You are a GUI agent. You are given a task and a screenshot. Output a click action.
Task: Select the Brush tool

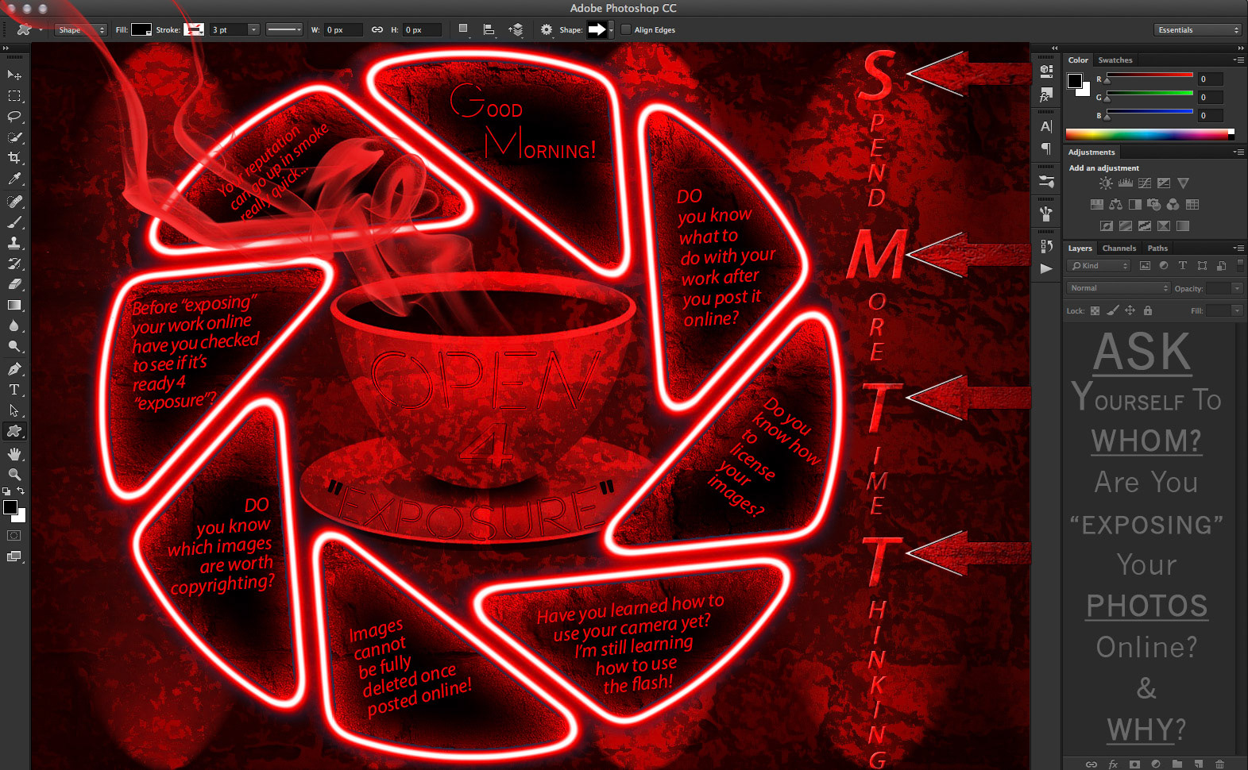point(14,222)
